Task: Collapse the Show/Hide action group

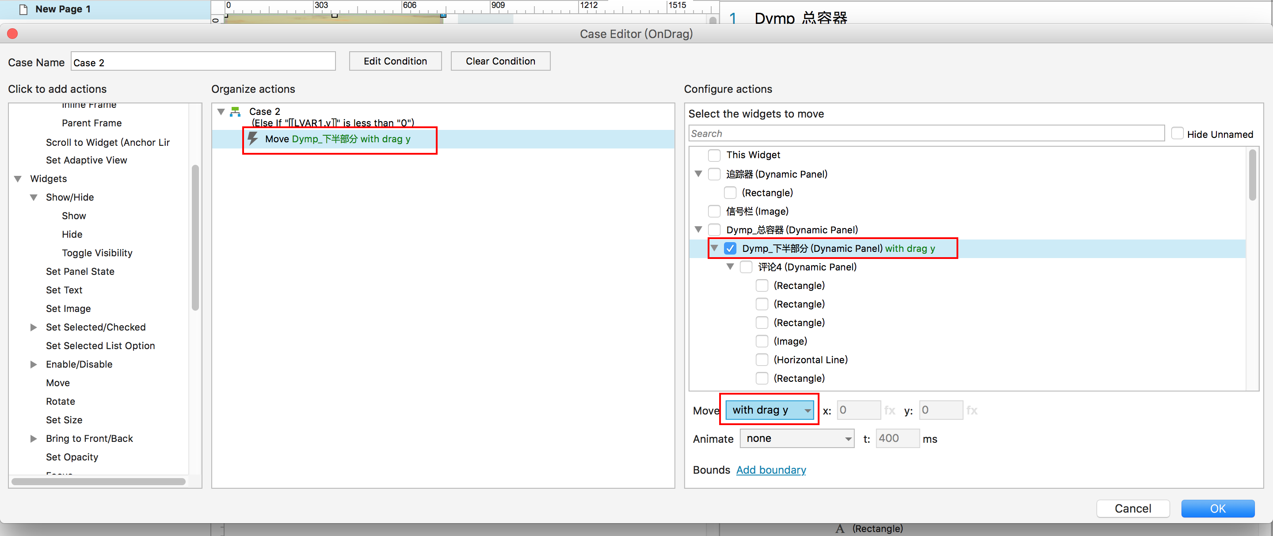Action: click(34, 197)
